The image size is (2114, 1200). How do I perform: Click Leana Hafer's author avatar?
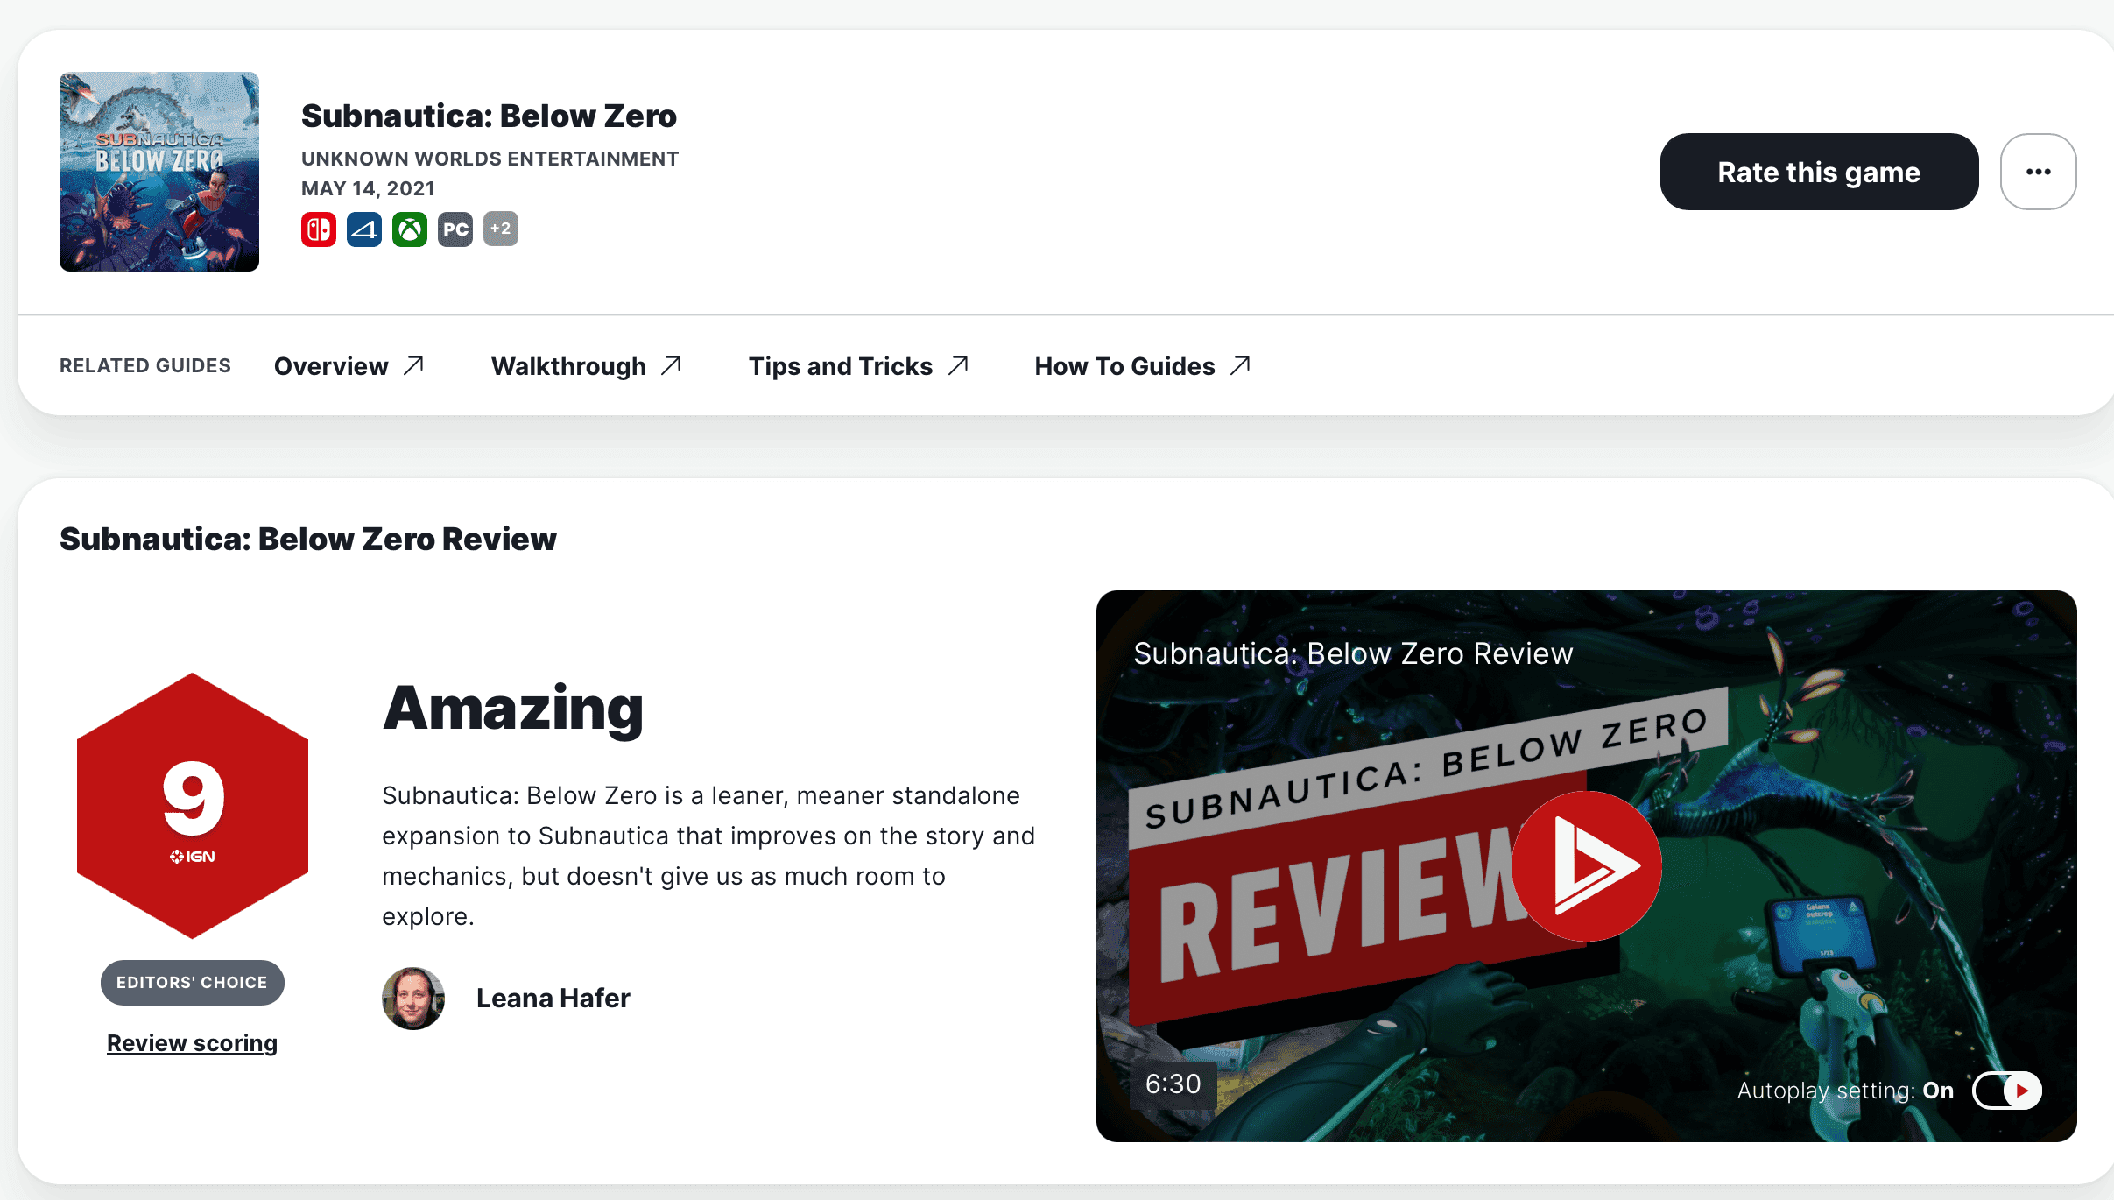point(413,999)
